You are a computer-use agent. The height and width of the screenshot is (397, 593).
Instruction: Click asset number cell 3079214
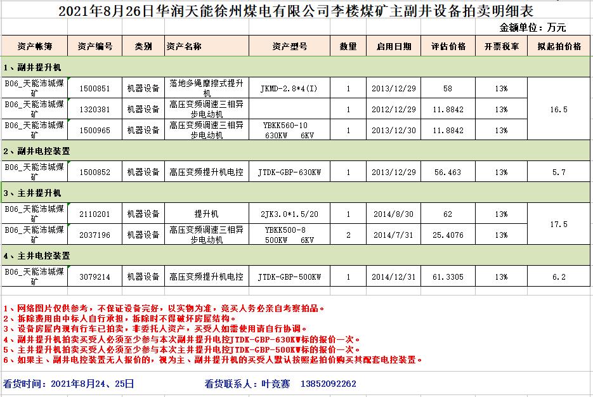tap(94, 277)
